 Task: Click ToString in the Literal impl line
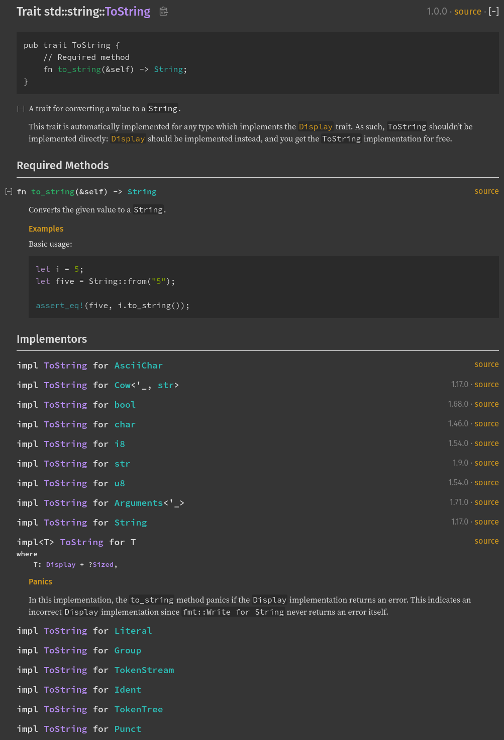click(65, 631)
